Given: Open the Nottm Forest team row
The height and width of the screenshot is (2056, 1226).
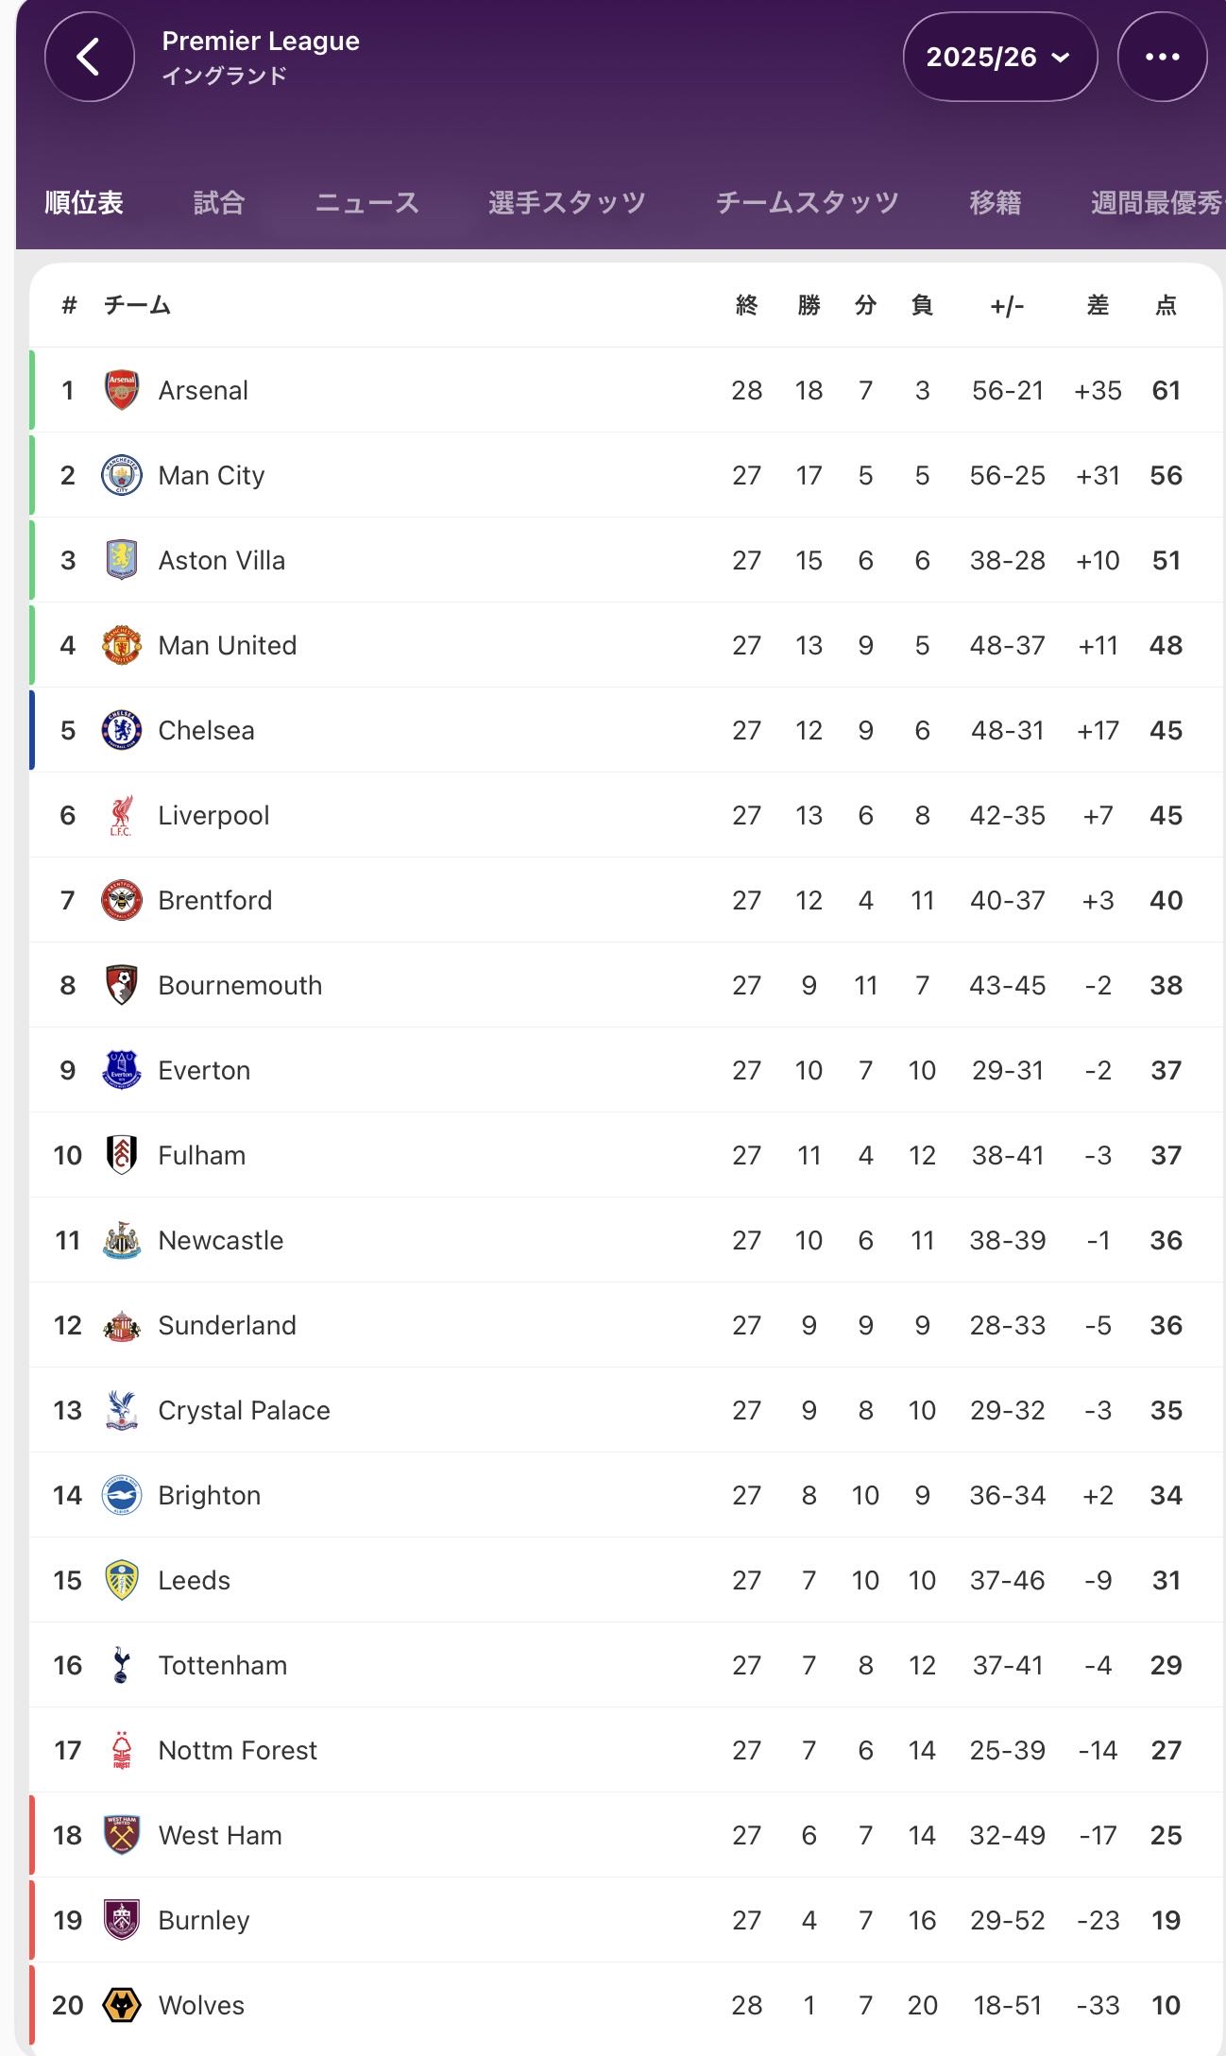Looking at the screenshot, I should [x=238, y=1750].
